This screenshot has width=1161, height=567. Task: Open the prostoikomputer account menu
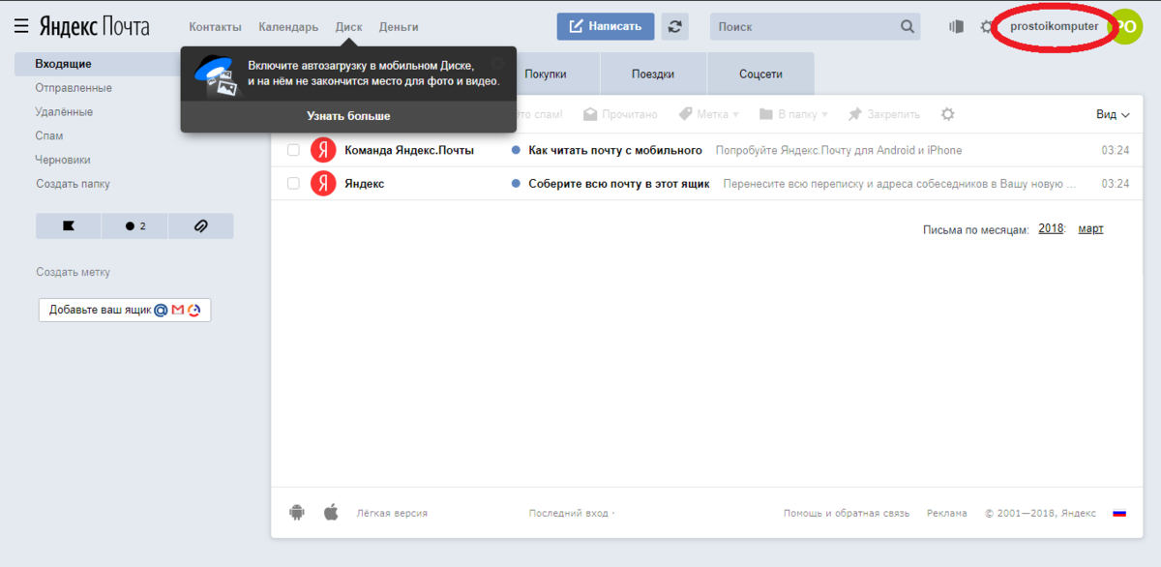click(x=1054, y=26)
